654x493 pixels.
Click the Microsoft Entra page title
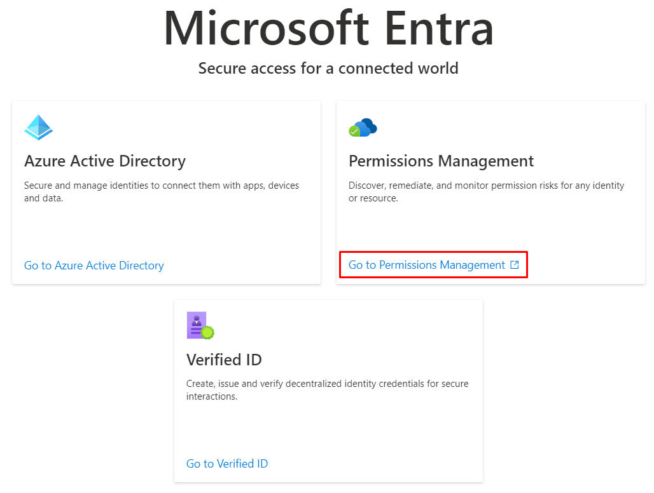click(x=328, y=29)
